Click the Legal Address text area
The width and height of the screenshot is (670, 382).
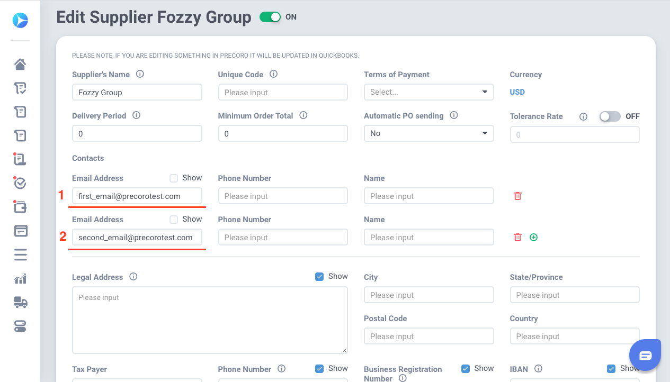tap(210, 320)
